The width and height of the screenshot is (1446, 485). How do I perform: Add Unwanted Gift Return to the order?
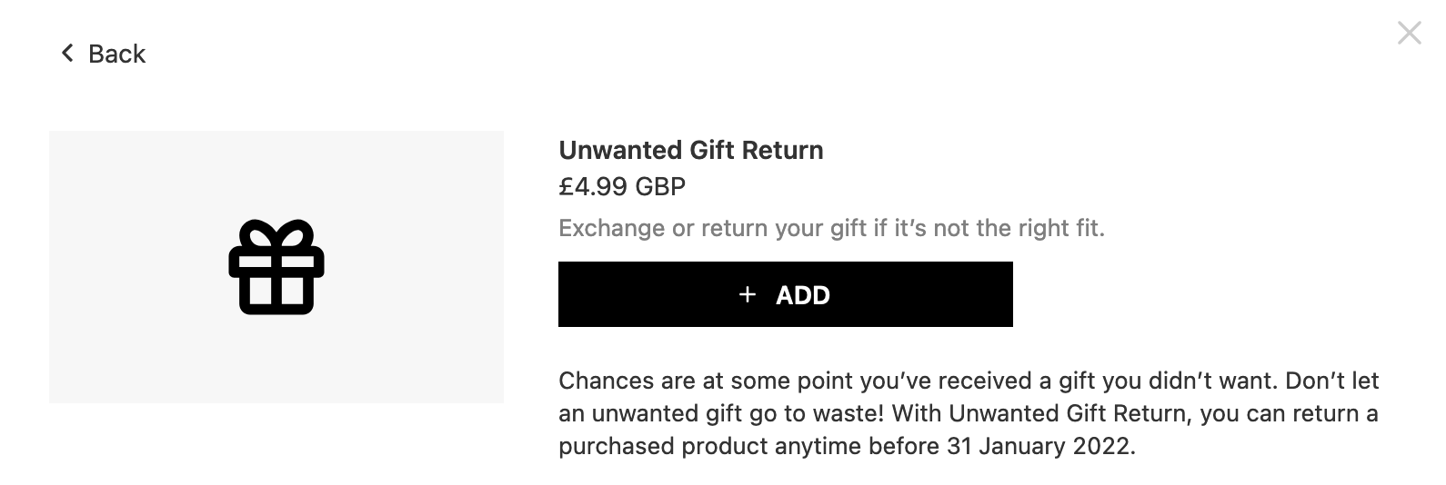pyautogui.click(x=785, y=294)
